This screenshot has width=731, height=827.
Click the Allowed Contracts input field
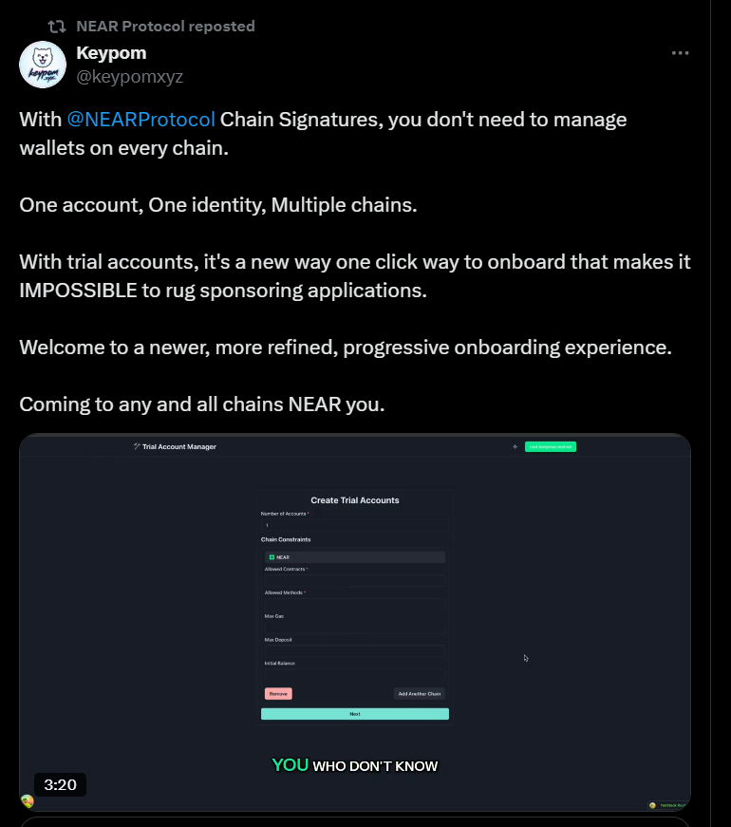click(354, 580)
